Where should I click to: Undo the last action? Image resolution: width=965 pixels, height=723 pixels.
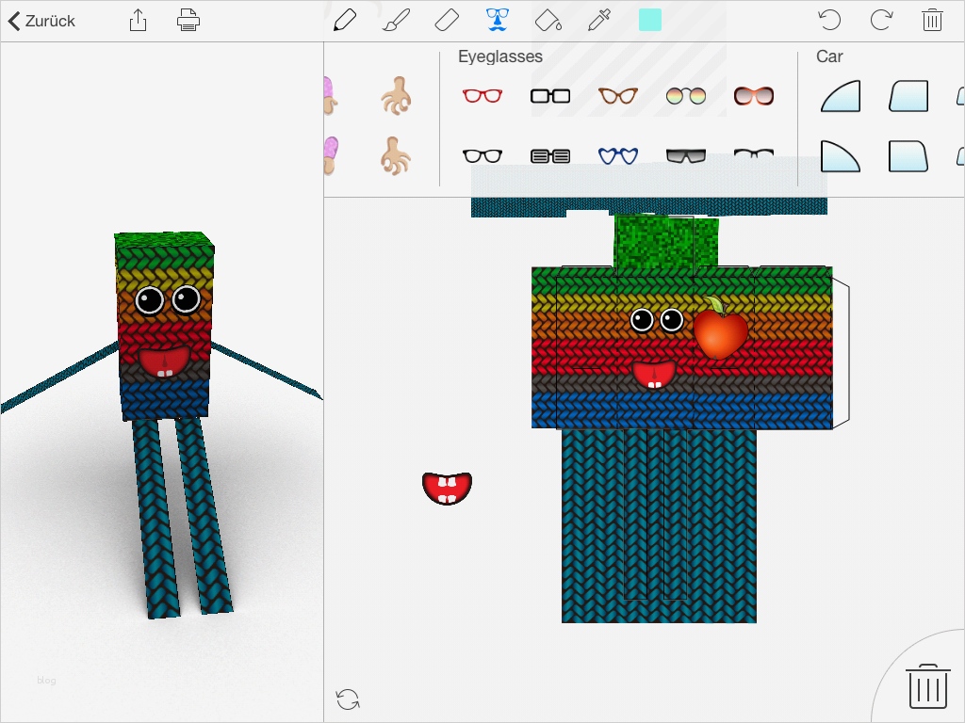click(x=829, y=21)
